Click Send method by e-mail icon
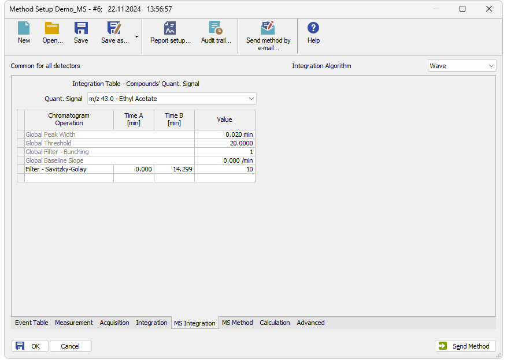Viewport: 507px width, 363px height. [x=268, y=36]
